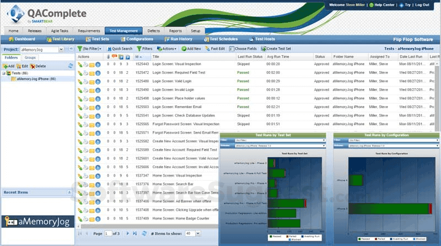
Task: Click the attachments paperclip column header icon
Action: pyautogui.click(x=108, y=57)
